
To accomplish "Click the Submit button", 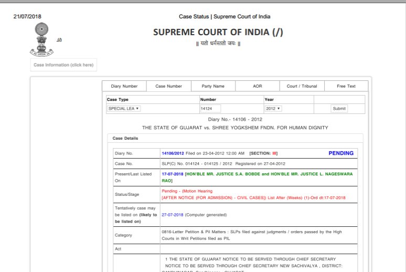I will click(339, 108).
